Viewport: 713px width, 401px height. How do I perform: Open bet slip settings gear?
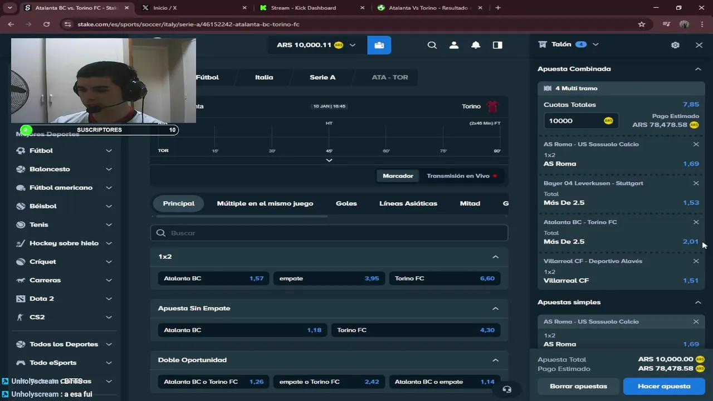675,45
